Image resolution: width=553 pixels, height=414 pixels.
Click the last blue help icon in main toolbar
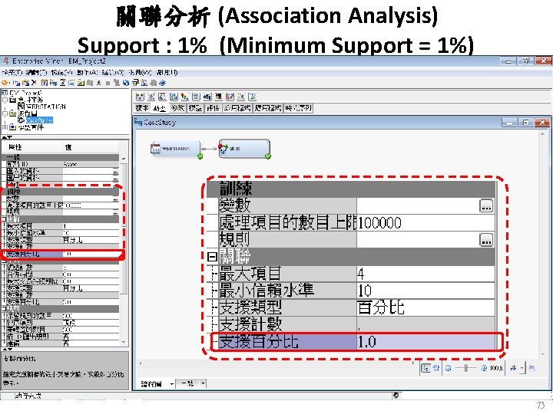pos(162,83)
